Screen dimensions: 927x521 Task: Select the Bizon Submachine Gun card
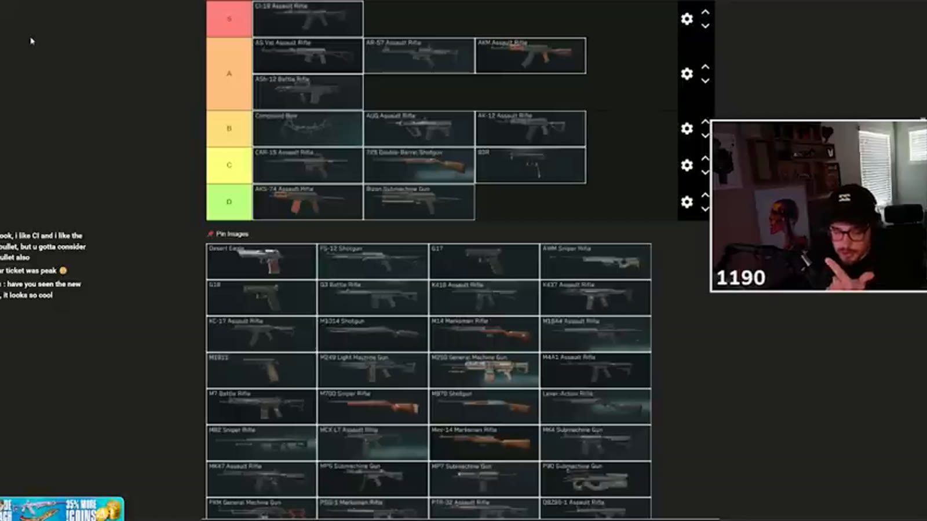tap(419, 201)
